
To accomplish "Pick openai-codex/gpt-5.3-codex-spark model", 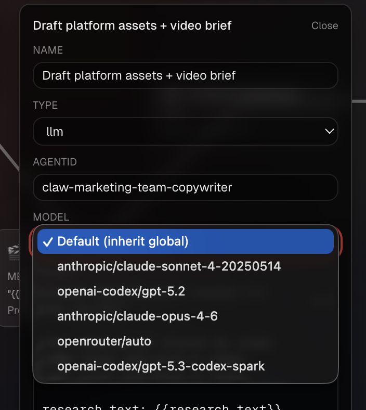I will click(x=186, y=366).
